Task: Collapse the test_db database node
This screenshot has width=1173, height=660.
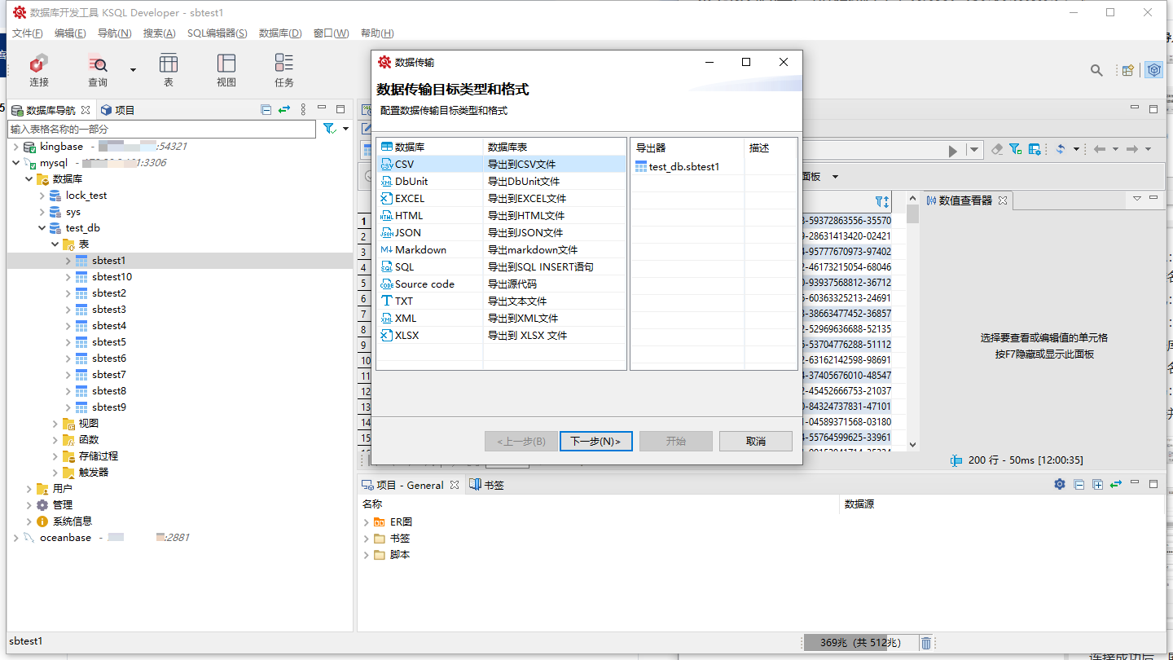Action: tap(42, 228)
